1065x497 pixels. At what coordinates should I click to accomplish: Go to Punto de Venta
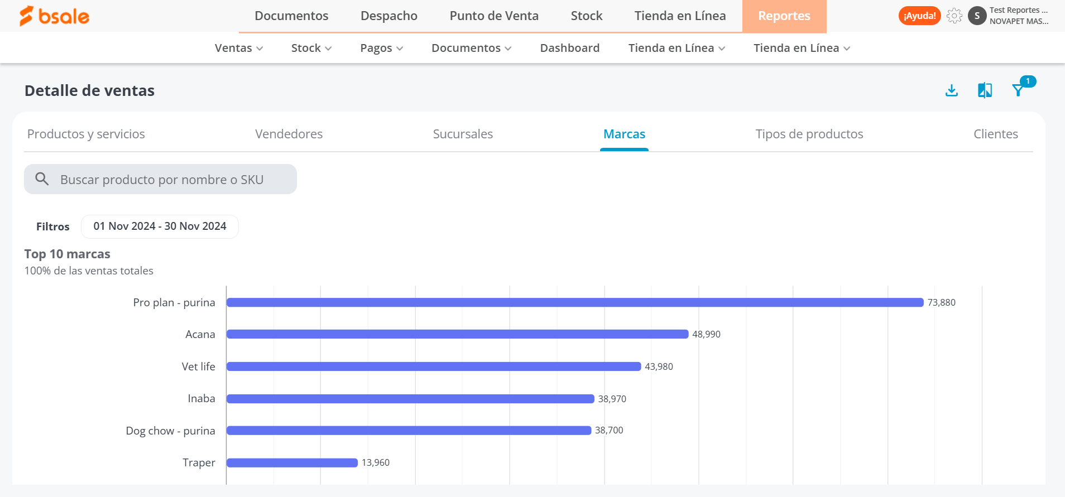(494, 16)
